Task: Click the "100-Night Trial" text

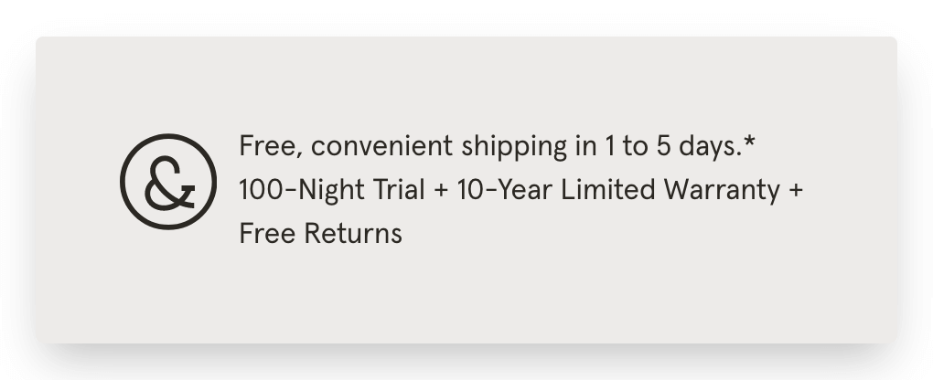Action: click(332, 191)
